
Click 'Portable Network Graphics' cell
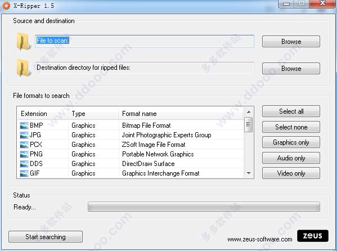pos(158,154)
